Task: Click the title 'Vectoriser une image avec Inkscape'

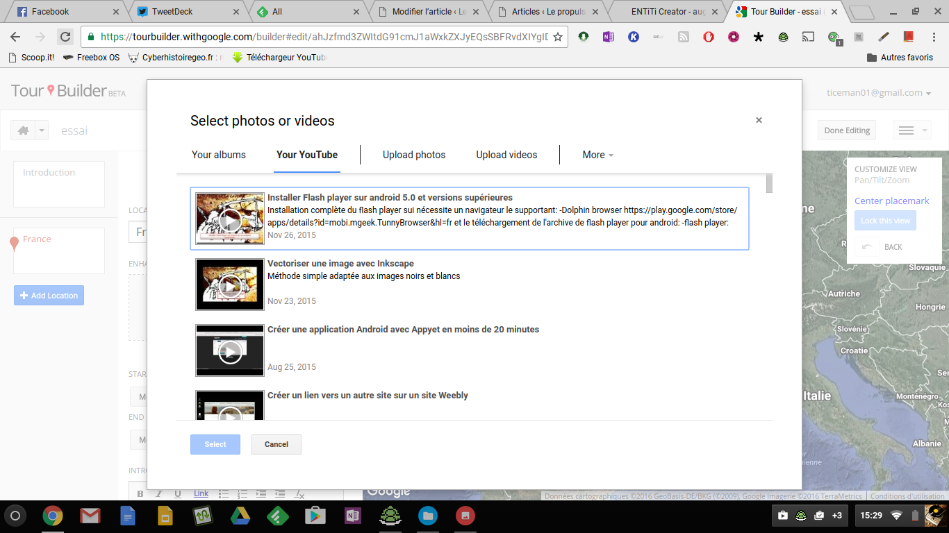Action: tap(340, 264)
